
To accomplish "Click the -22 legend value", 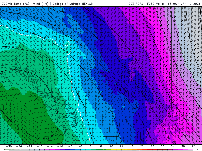I will 29,146.
